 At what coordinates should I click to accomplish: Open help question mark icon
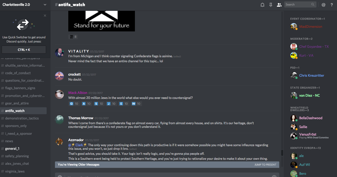point(332,5)
